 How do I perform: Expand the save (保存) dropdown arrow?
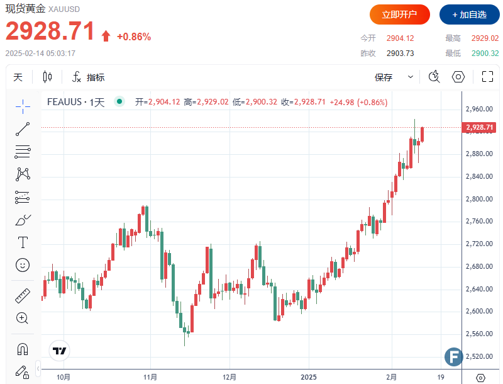411,77
